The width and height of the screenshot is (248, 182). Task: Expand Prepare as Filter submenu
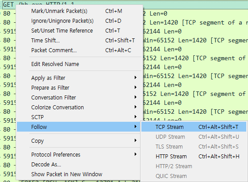pyautogui.click(x=79, y=87)
